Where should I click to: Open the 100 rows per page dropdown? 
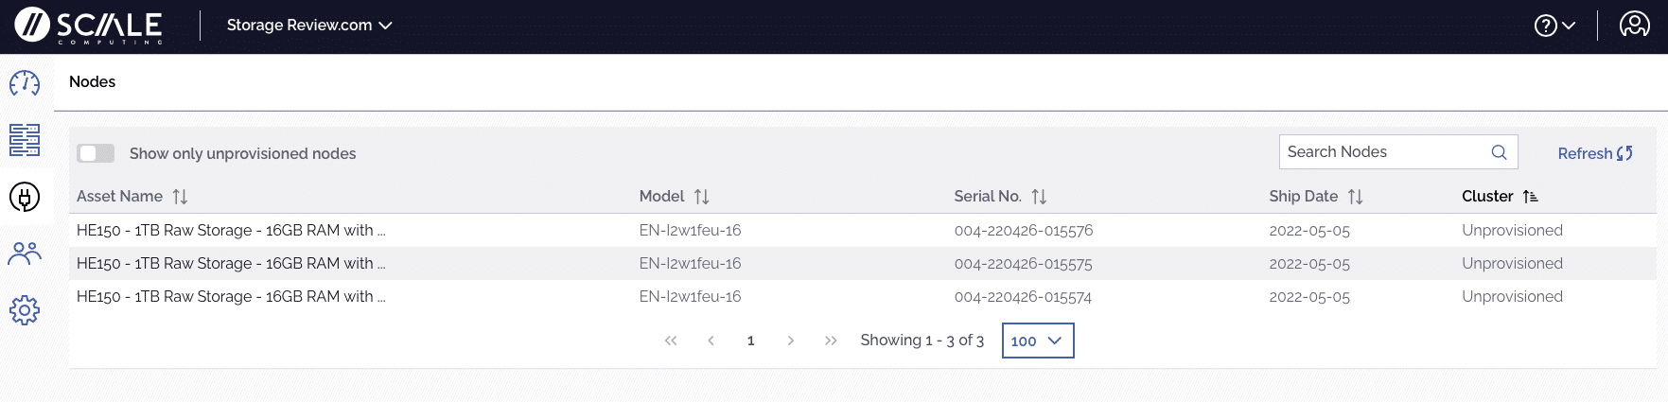point(1038,341)
